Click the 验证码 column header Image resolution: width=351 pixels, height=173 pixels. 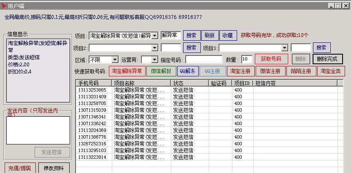coord(220,83)
